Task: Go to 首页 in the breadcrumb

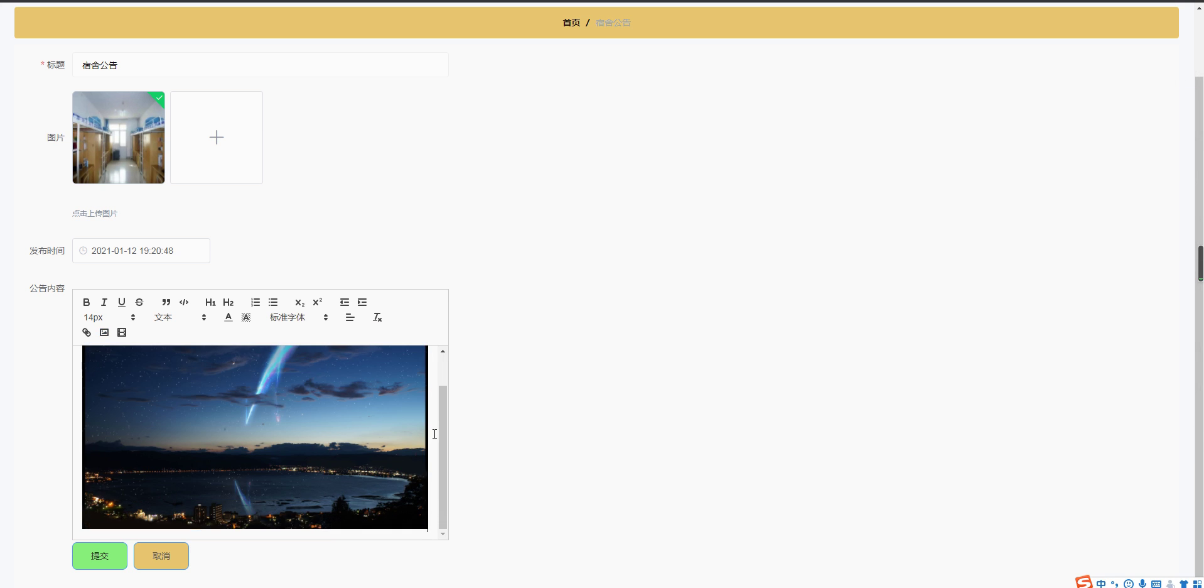Action: tap(571, 23)
